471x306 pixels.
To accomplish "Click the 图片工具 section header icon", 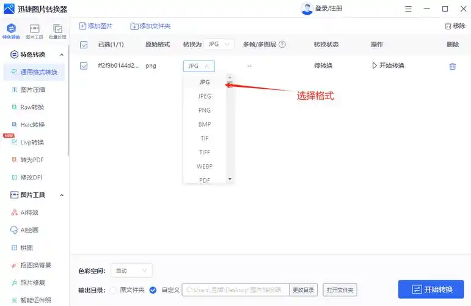I will pyautogui.click(x=14, y=195).
